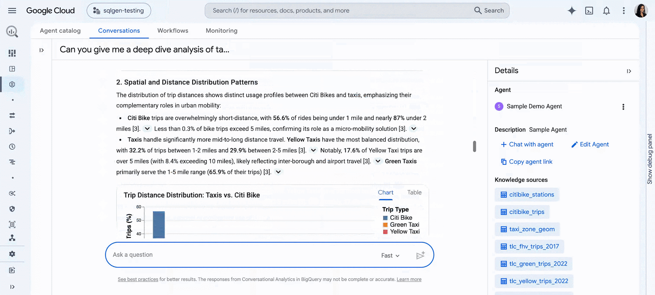Open the metadata curation bracket icon
655x295 pixels.
pos(12,224)
